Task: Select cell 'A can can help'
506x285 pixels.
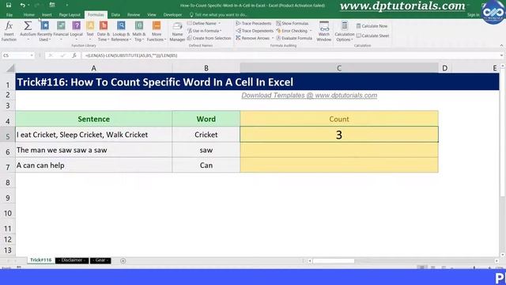Action: tap(93, 165)
